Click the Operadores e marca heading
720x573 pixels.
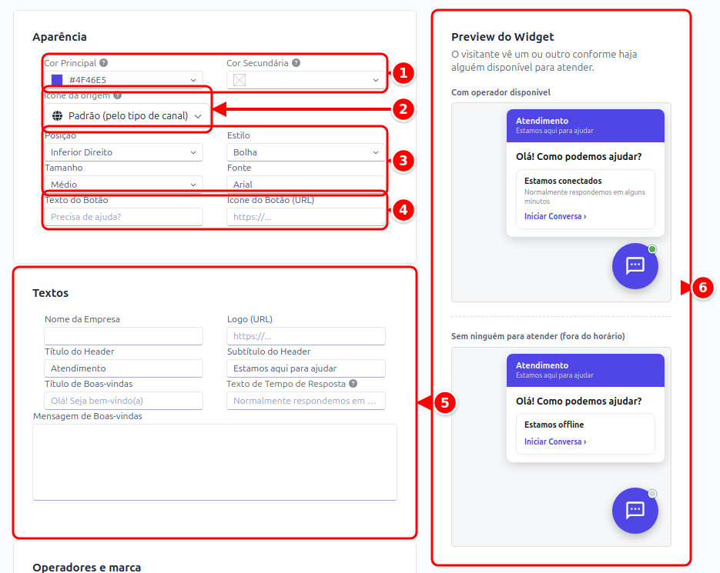(x=87, y=567)
